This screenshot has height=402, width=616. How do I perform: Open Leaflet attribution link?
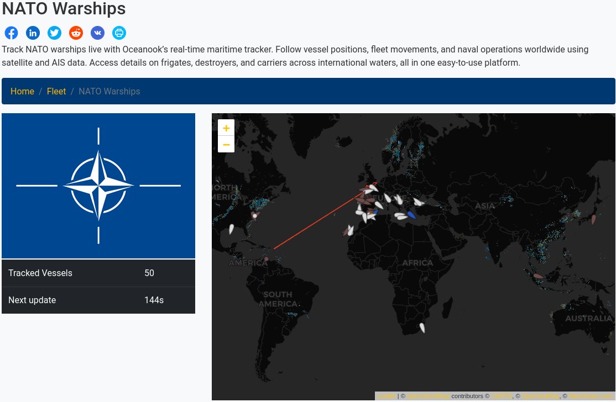click(x=387, y=396)
